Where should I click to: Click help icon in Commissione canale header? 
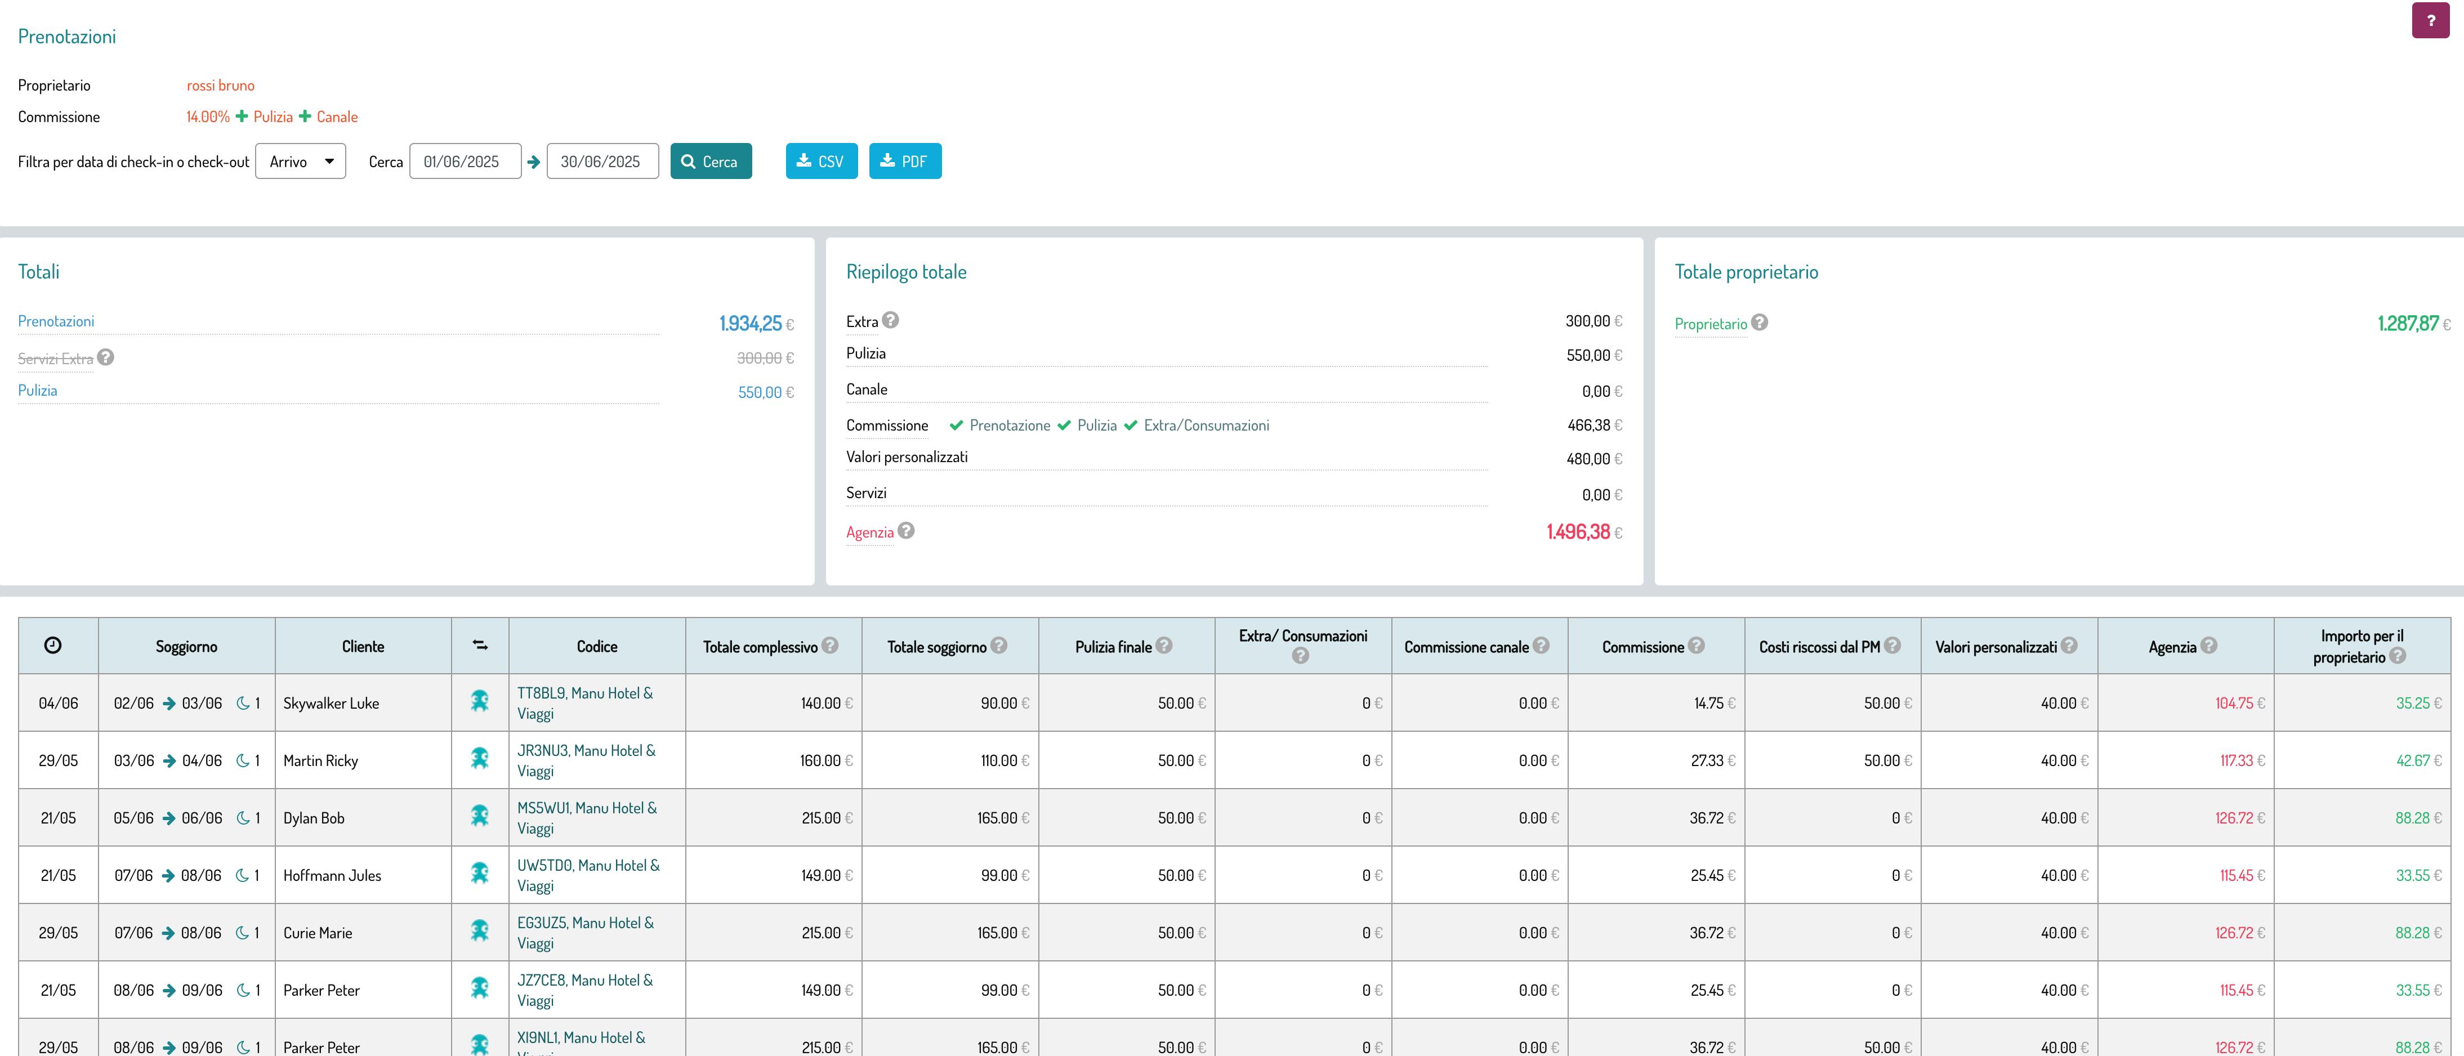(1541, 646)
